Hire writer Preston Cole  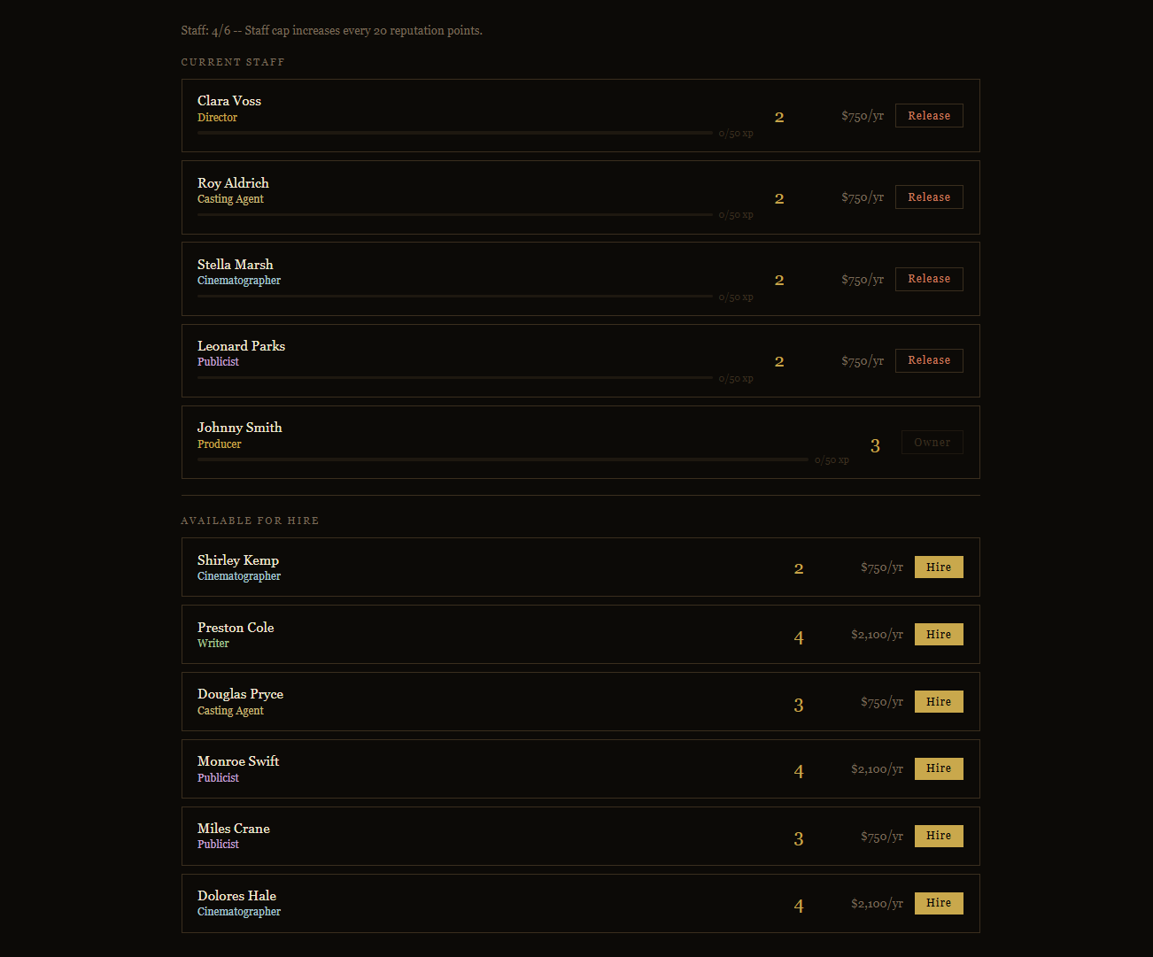(939, 635)
